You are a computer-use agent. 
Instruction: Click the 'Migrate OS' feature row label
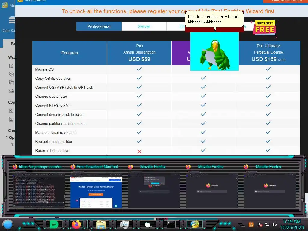pos(45,69)
